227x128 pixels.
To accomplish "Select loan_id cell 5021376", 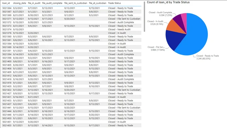I will click(7, 33).
